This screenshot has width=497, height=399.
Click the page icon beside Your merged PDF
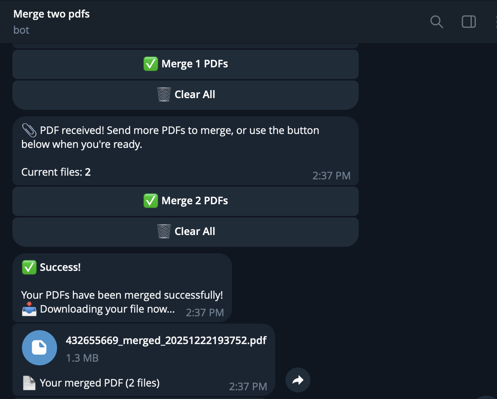click(x=29, y=383)
